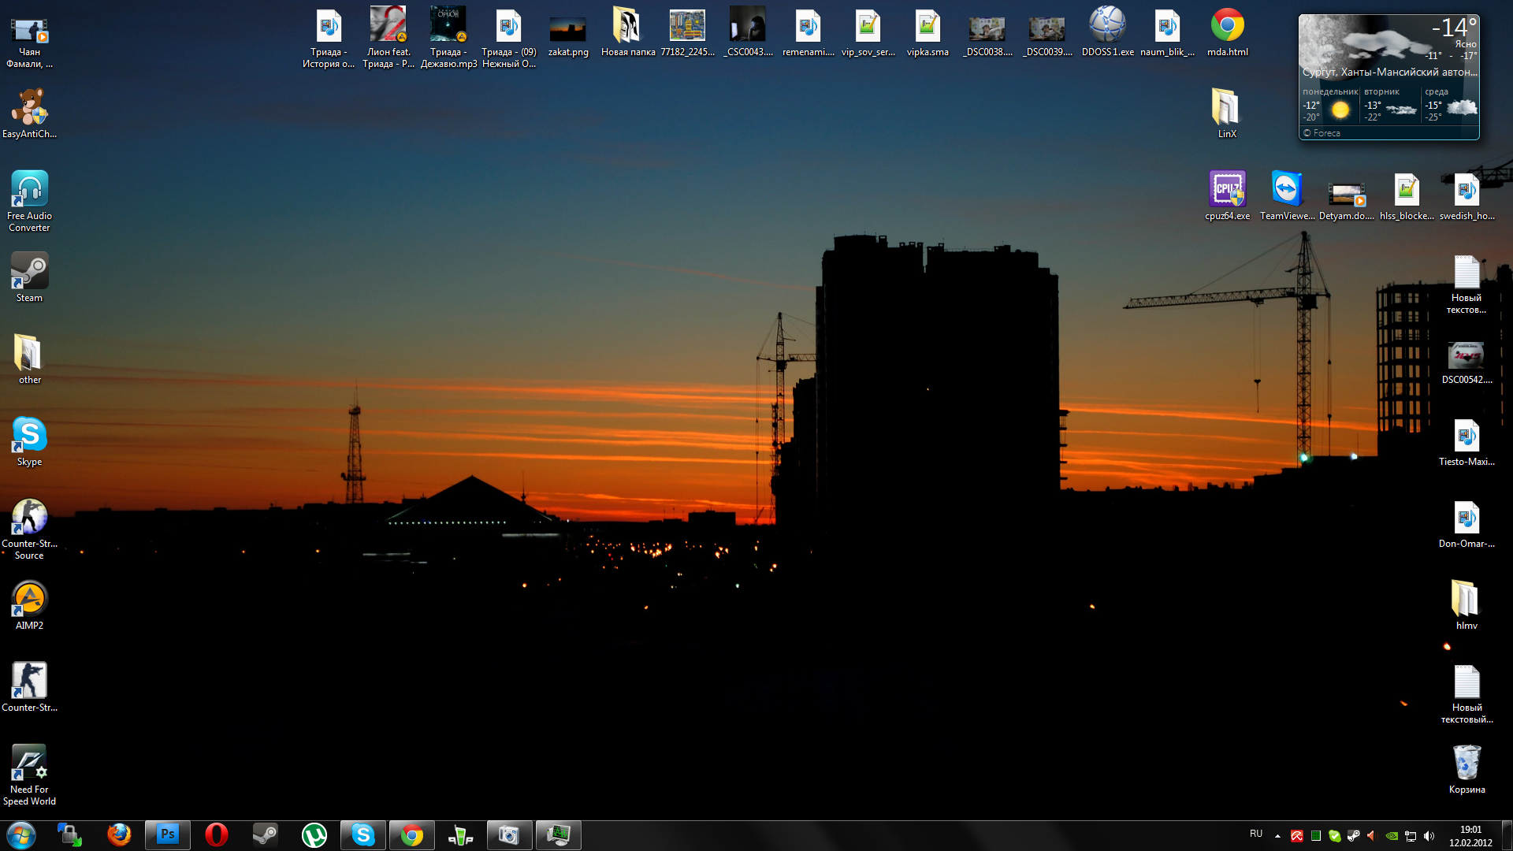The height and width of the screenshot is (851, 1513).
Task: Open the Корзина recycle bin
Action: click(x=1467, y=769)
